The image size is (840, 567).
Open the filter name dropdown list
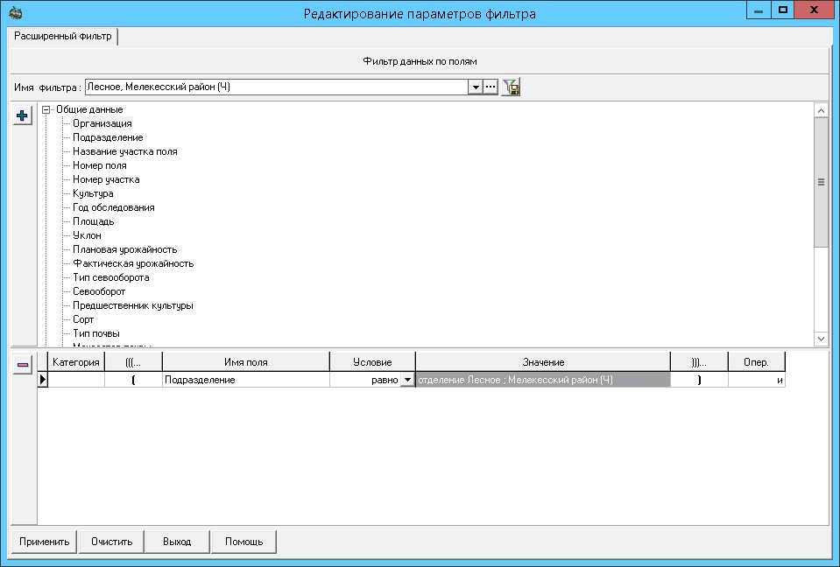[476, 87]
